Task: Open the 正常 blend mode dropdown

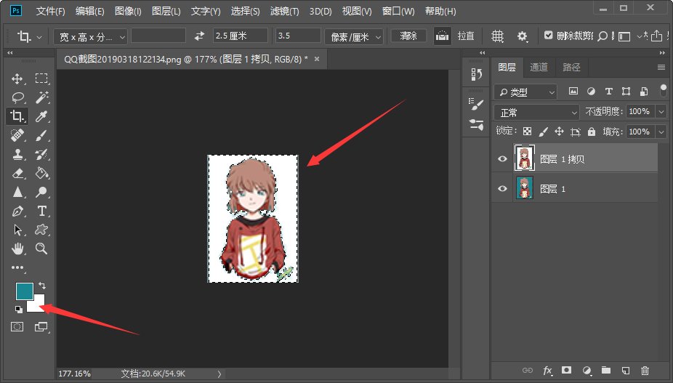Action: point(536,113)
